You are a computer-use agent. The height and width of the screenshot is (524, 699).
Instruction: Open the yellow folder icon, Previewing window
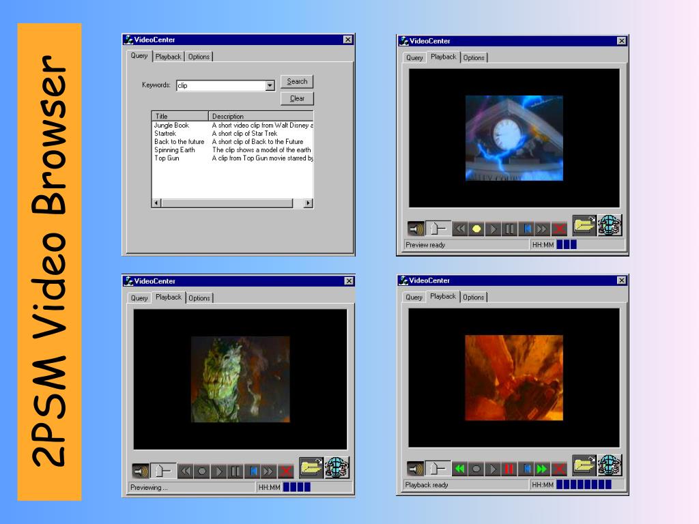[x=311, y=467]
